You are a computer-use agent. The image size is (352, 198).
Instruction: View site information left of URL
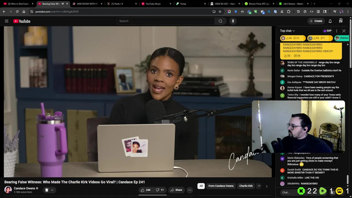32,12
